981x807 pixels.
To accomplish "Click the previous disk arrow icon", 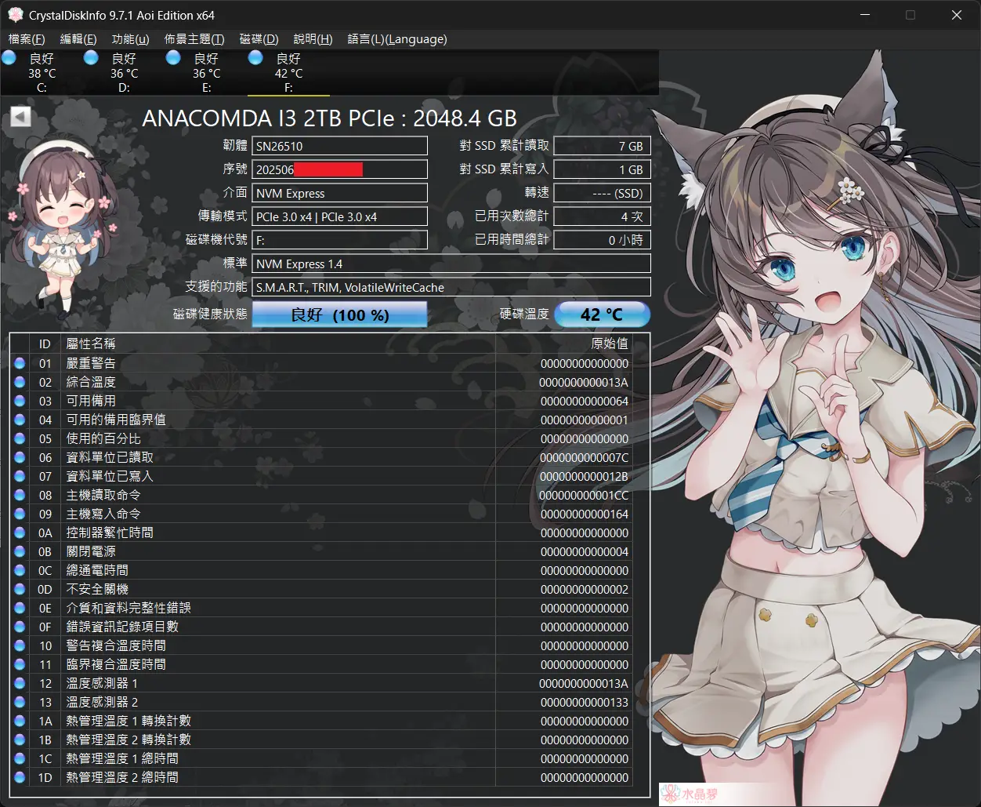I will coord(20,117).
